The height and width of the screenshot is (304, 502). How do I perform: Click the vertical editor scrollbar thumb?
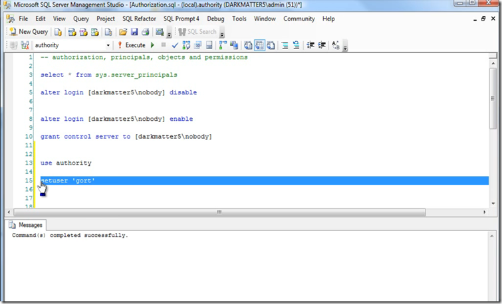493,98
